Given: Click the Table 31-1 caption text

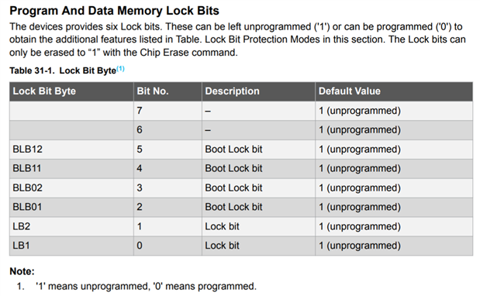Looking at the screenshot, I should click(x=63, y=71).
